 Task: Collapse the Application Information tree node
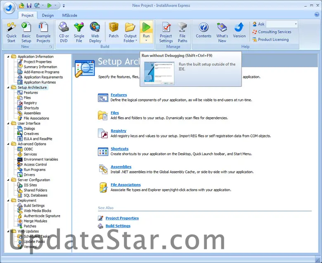[8, 57]
